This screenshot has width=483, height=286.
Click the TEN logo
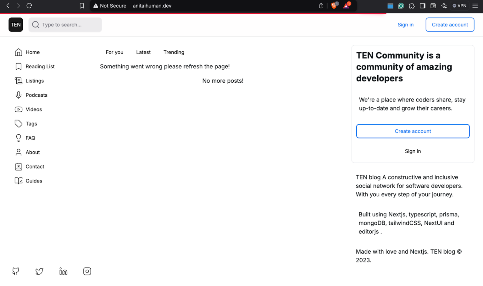[x=15, y=25]
